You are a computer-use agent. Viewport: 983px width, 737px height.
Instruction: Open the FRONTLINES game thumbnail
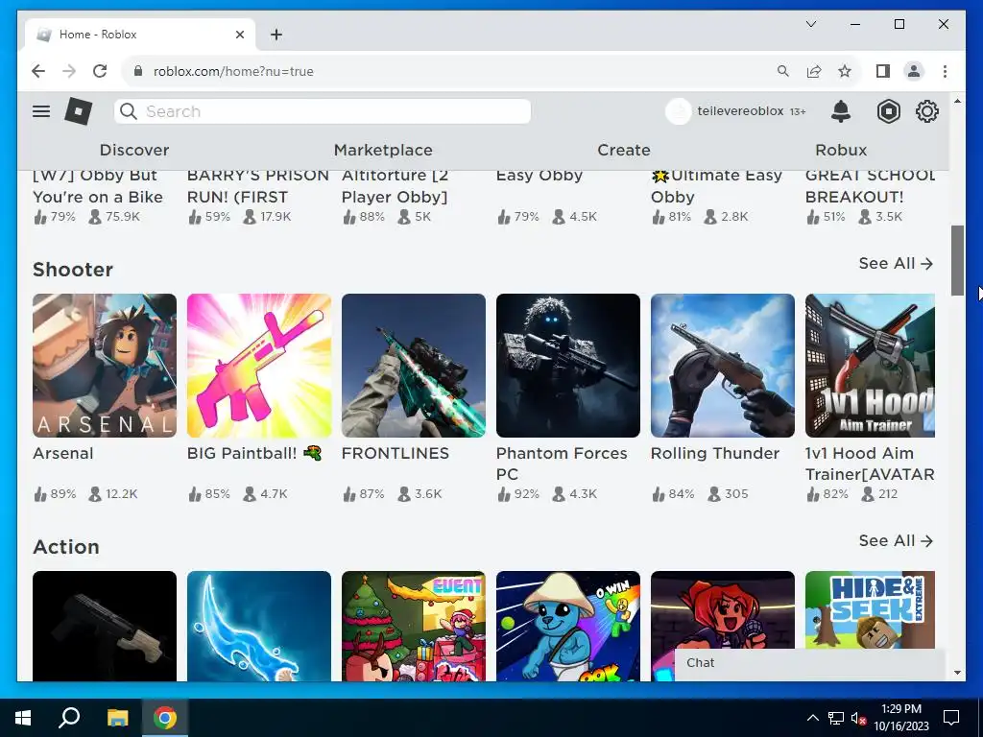click(414, 366)
